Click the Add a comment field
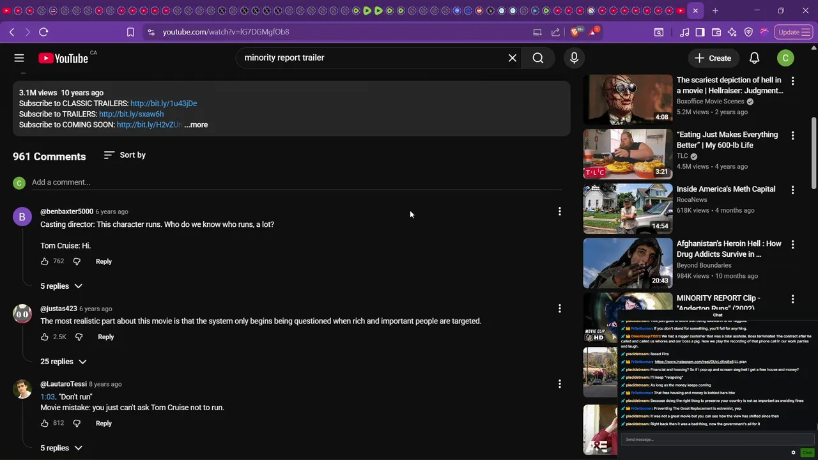 [x=297, y=182]
